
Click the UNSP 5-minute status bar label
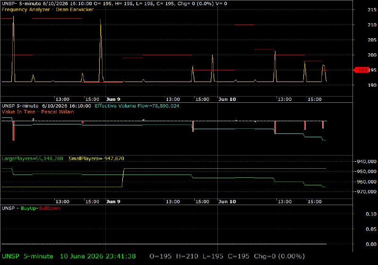click(x=27, y=257)
